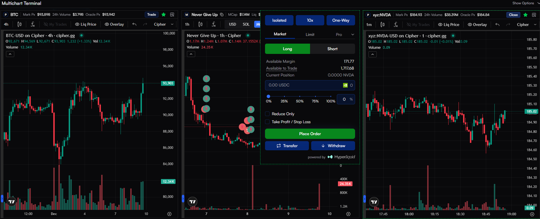This screenshot has height=219, width=540.
Task: Toggle Overlay in NVDA chart
Action: pyautogui.click(x=477, y=24)
